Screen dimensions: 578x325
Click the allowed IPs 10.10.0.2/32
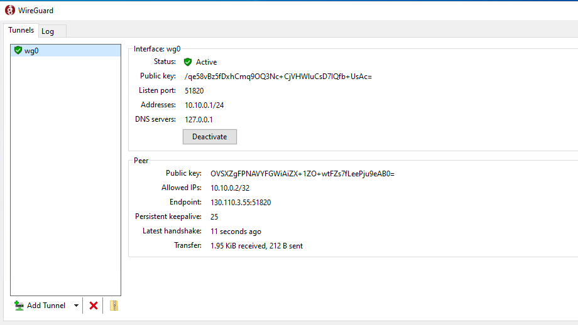(x=230, y=188)
